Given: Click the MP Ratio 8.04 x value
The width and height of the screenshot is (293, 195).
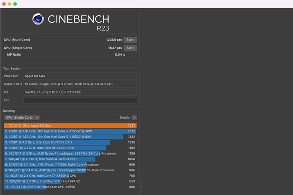Looking at the screenshot, I should [x=120, y=55].
